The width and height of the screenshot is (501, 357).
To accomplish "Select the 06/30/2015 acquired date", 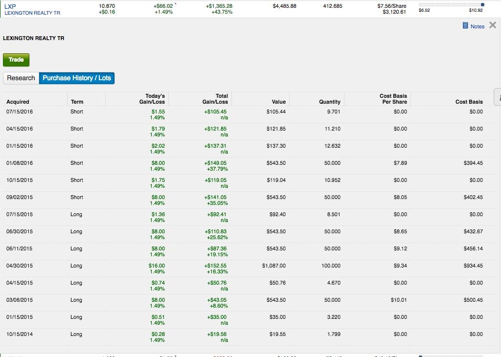I will pyautogui.click(x=20, y=231).
